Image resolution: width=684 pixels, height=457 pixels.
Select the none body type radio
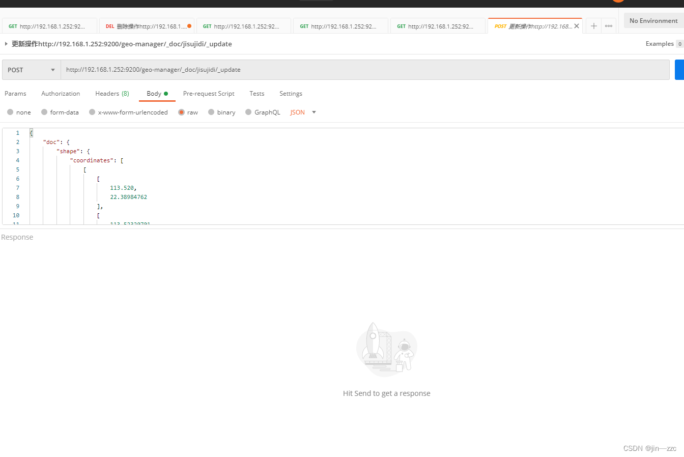pyautogui.click(x=10, y=112)
